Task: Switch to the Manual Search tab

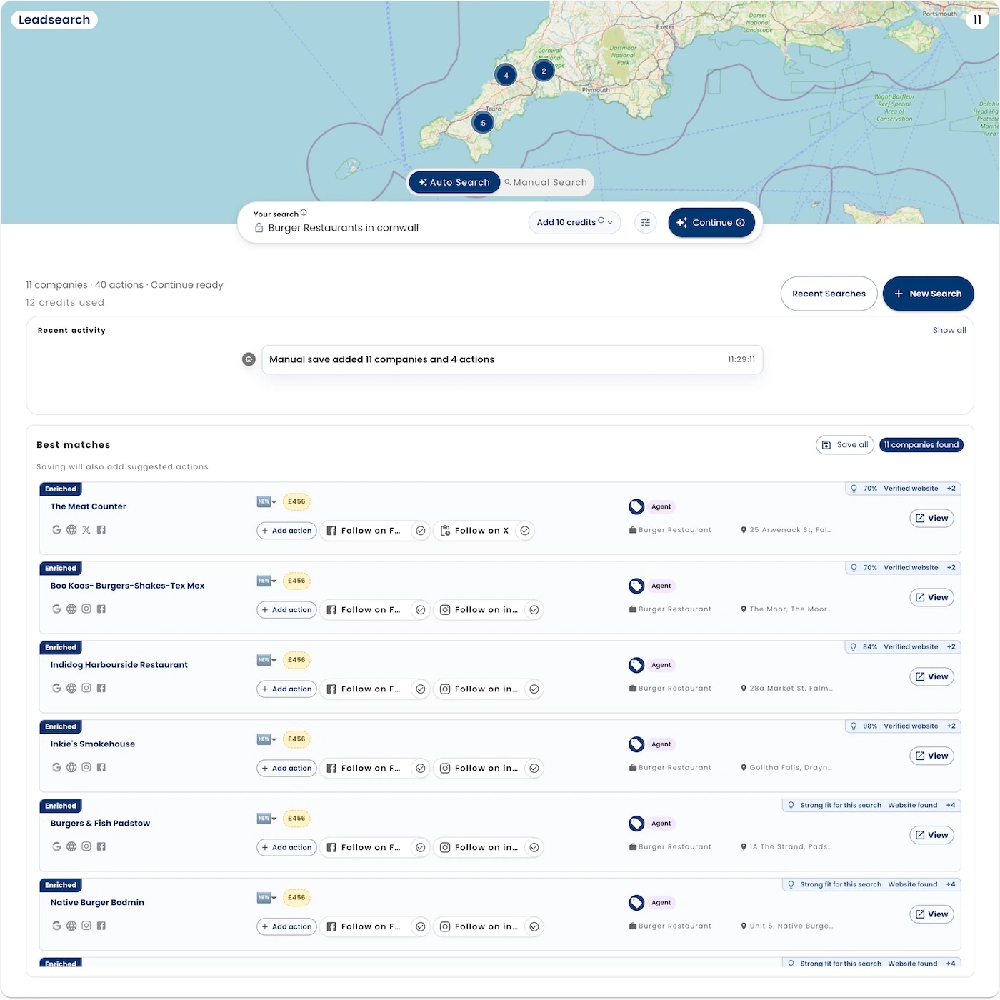Action: tap(546, 182)
